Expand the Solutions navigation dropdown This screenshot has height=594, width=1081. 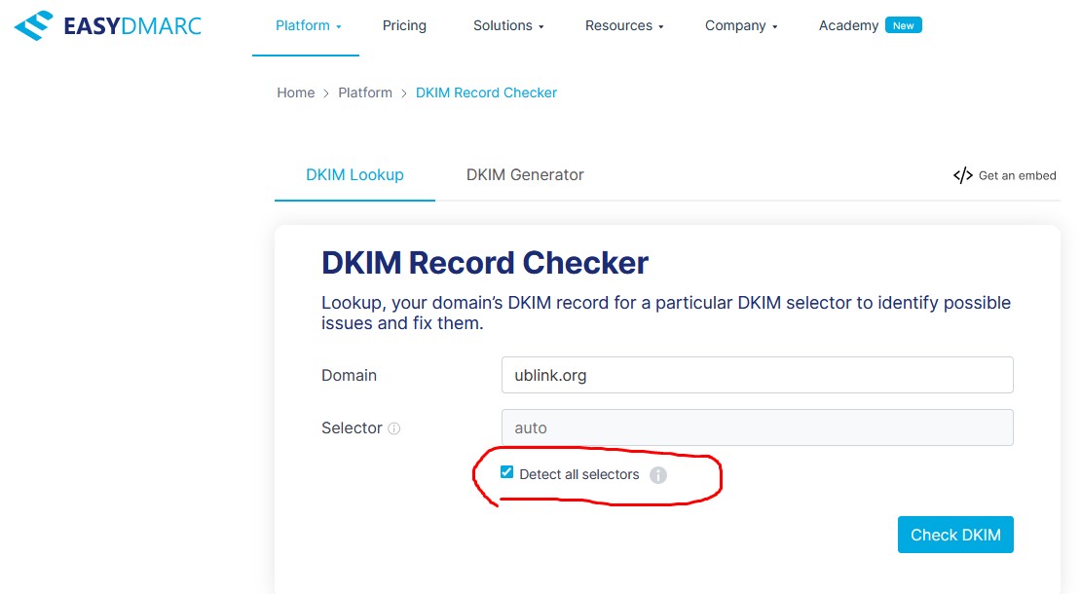pyautogui.click(x=508, y=26)
